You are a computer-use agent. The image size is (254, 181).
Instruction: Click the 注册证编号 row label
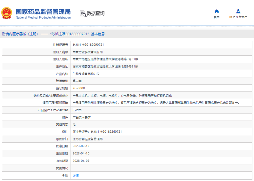(x=61, y=45)
